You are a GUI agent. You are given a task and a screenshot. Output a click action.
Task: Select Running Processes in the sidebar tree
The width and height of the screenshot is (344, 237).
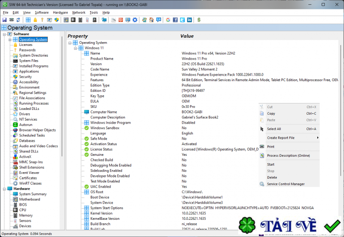[34, 103]
